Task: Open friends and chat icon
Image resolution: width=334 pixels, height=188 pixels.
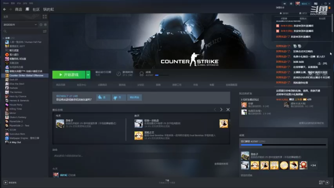Action: tap(327, 183)
